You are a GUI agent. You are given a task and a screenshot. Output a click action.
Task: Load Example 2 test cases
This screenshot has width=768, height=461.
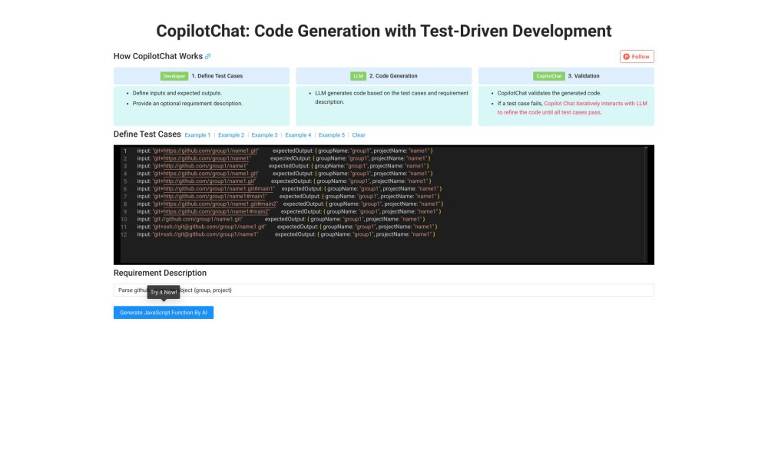click(230, 135)
